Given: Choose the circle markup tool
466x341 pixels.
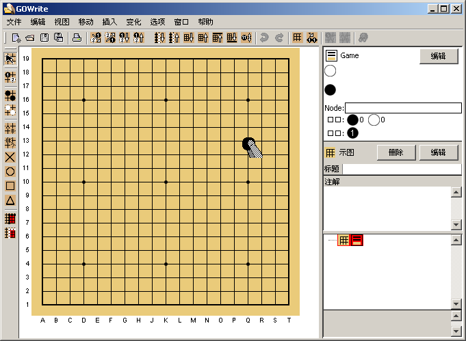Looking at the screenshot, I should pyautogui.click(x=10, y=172).
